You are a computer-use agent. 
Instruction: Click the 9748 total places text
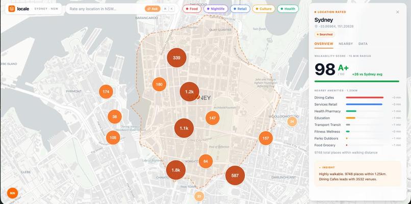[x=346, y=152]
